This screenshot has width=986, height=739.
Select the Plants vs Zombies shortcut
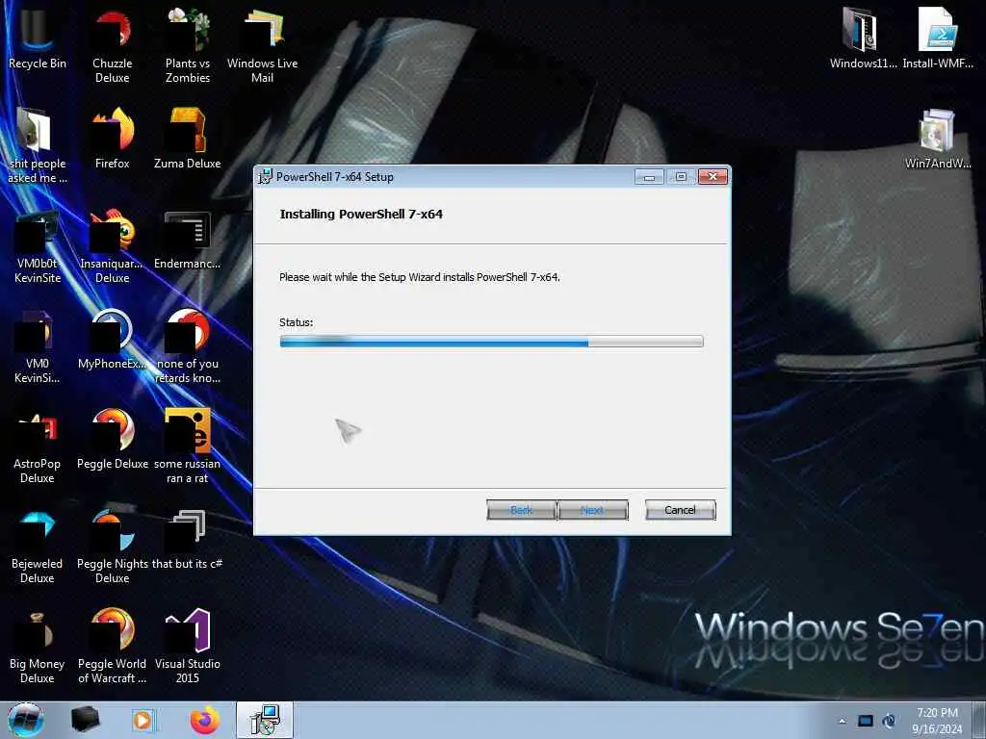pos(188,44)
